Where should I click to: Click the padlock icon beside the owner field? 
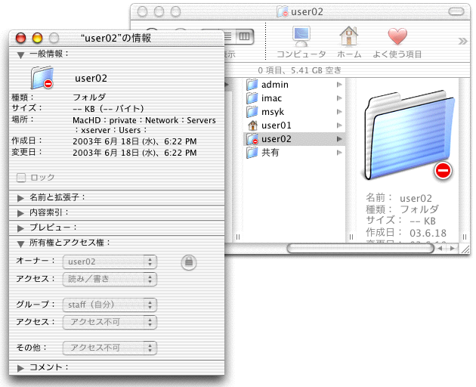pos(189,262)
